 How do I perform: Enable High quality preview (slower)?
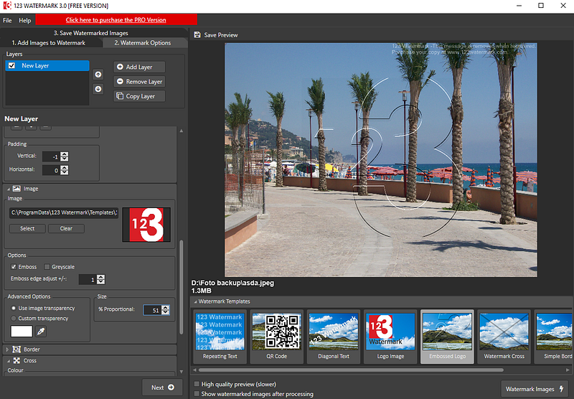[197, 384]
